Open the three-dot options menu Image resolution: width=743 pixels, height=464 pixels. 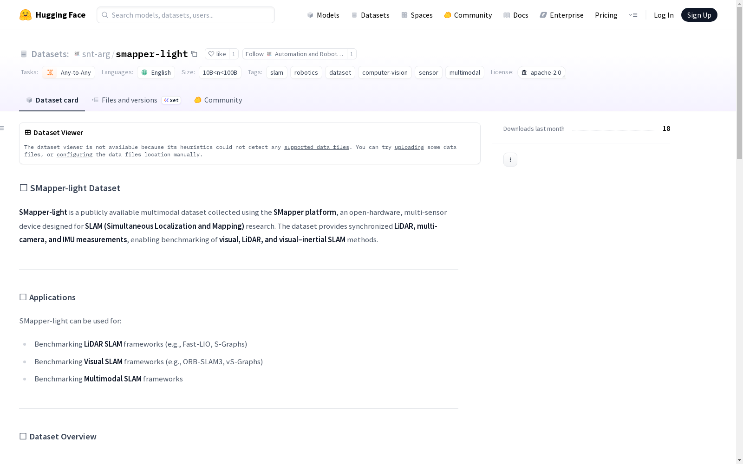[x=510, y=160]
